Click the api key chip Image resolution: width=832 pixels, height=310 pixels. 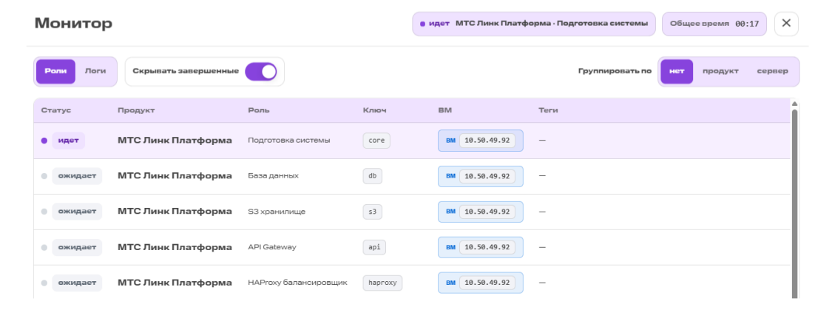pyautogui.click(x=374, y=247)
